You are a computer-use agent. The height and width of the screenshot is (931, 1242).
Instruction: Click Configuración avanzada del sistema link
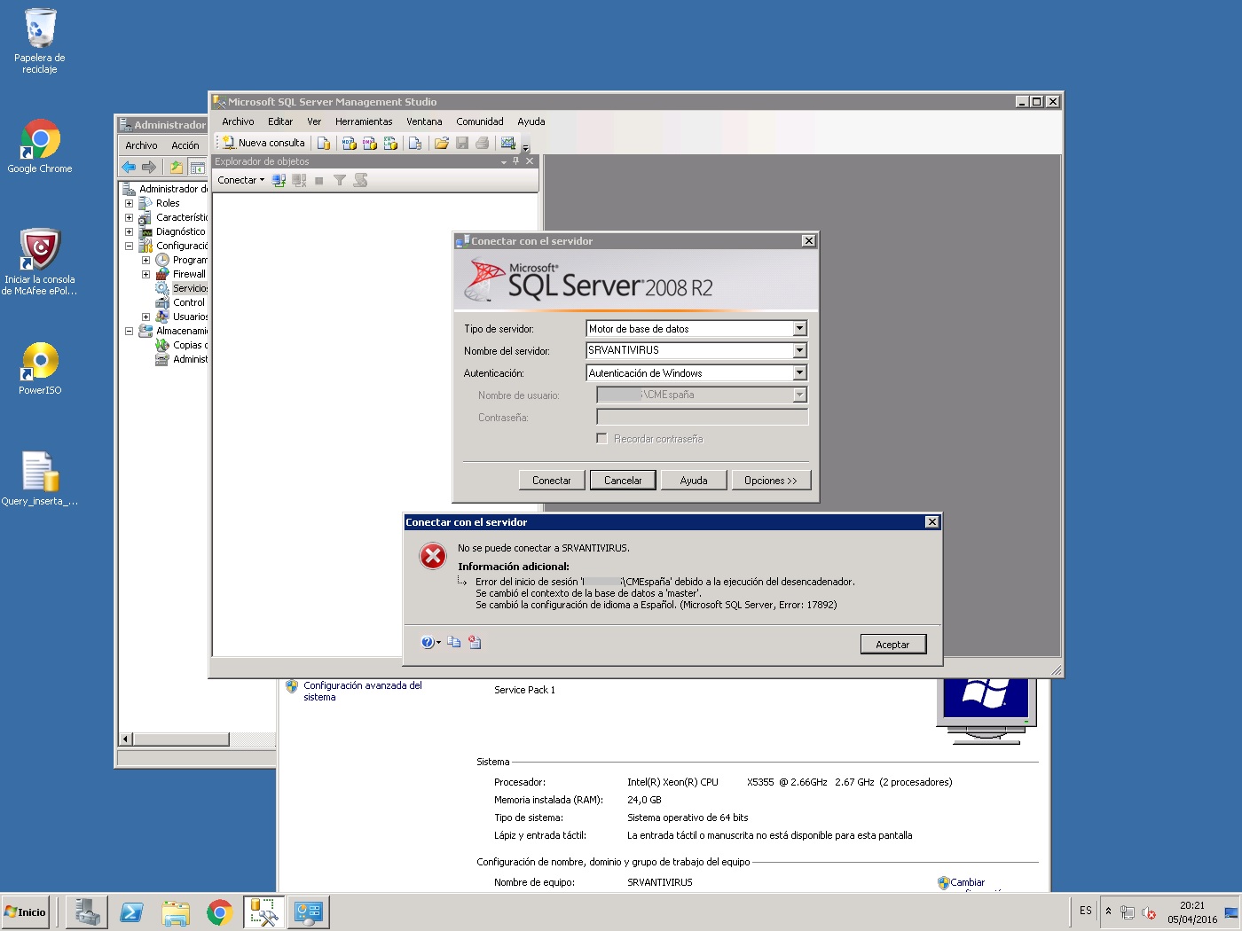(x=363, y=692)
